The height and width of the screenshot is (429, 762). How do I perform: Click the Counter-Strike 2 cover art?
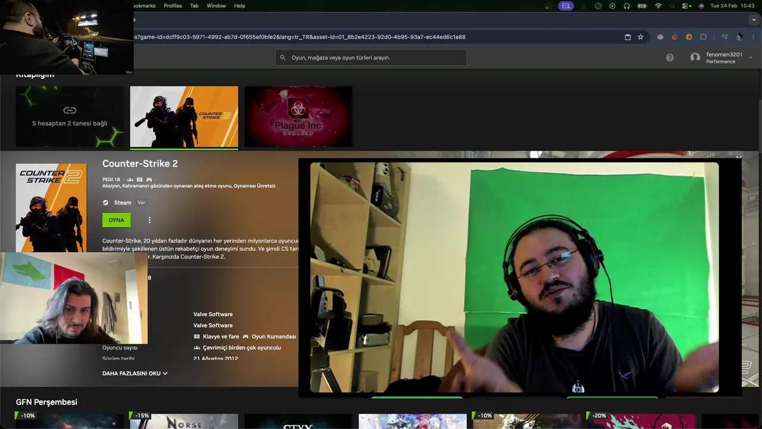[x=51, y=208]
